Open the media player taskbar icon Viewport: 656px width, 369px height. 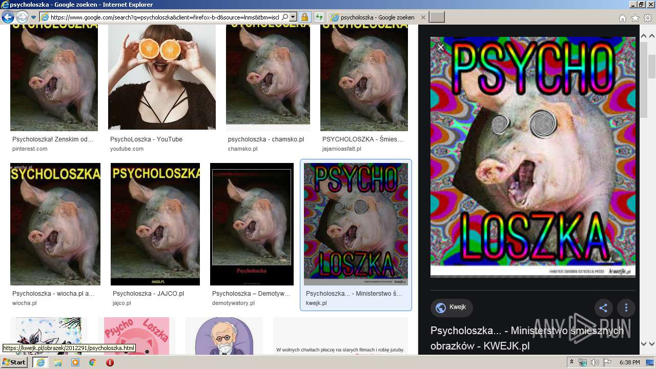click(x=75, y=362)
